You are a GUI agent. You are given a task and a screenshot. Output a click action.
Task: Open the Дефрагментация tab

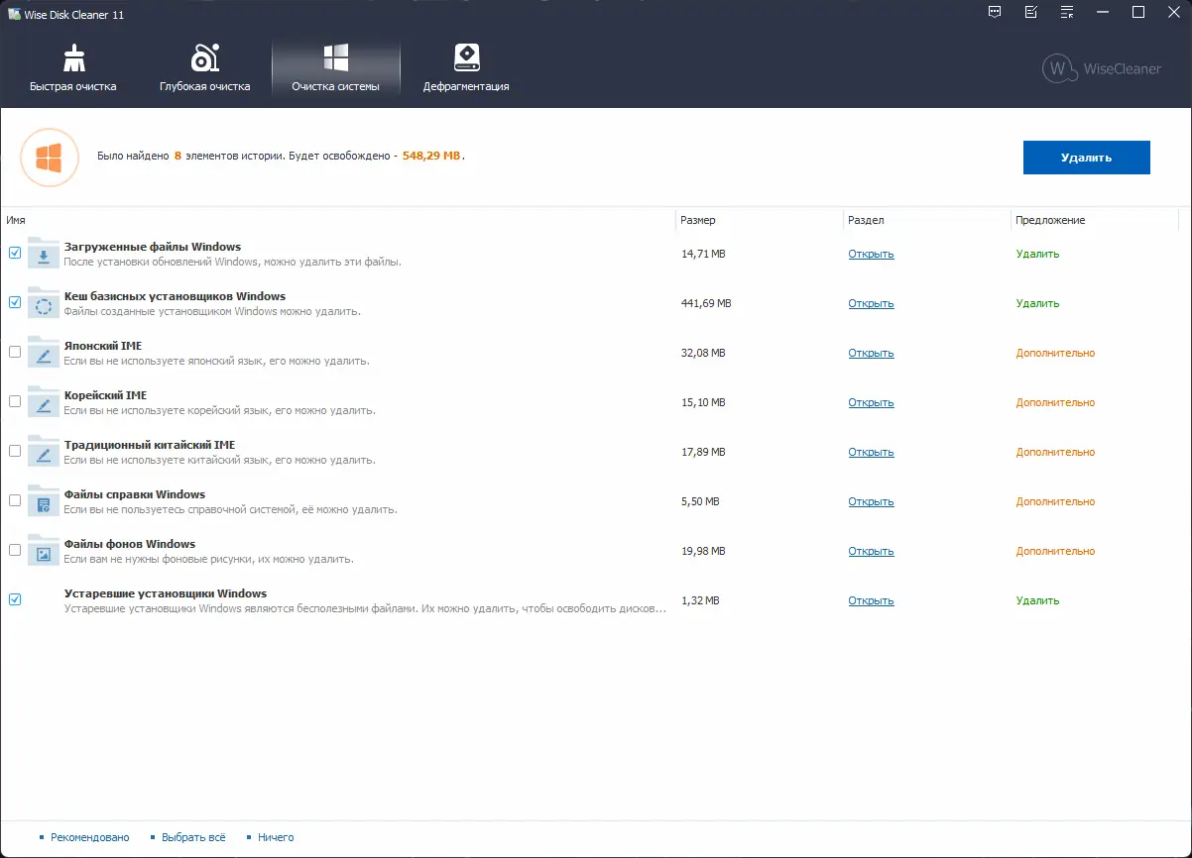(x=466, y=68)
